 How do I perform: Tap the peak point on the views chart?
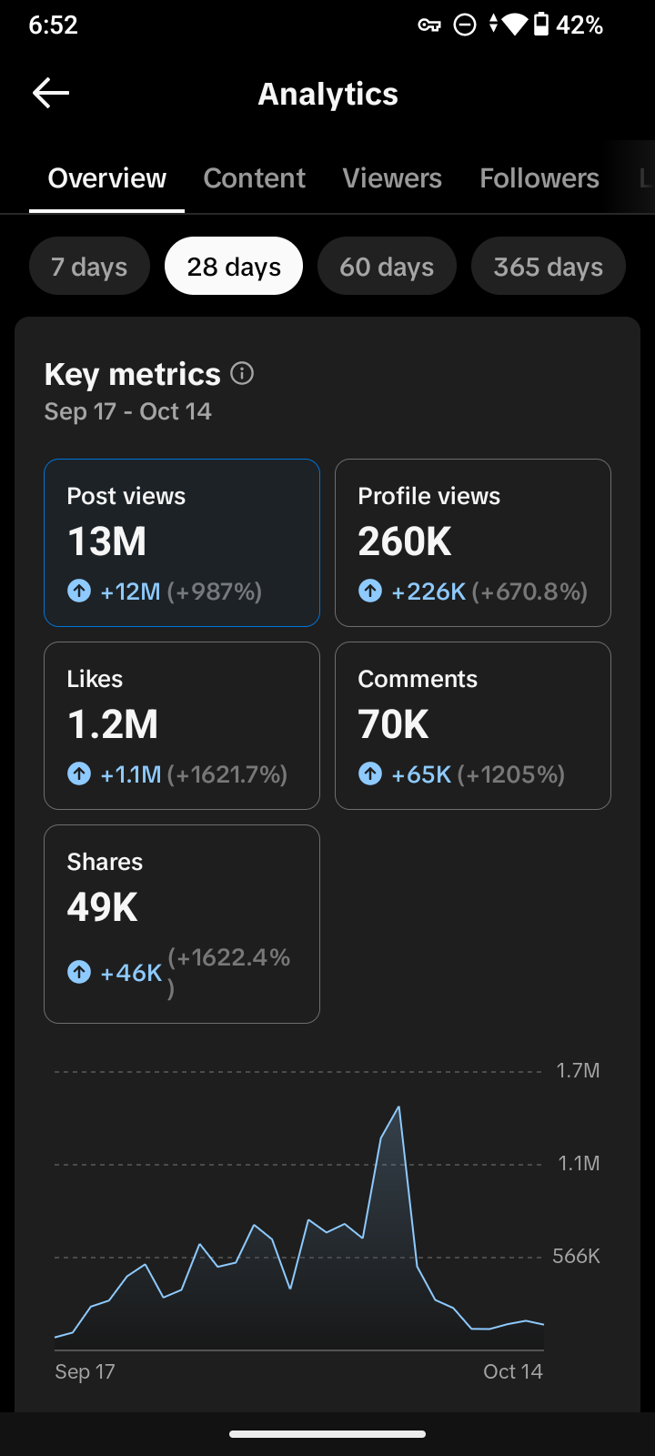398,1107
